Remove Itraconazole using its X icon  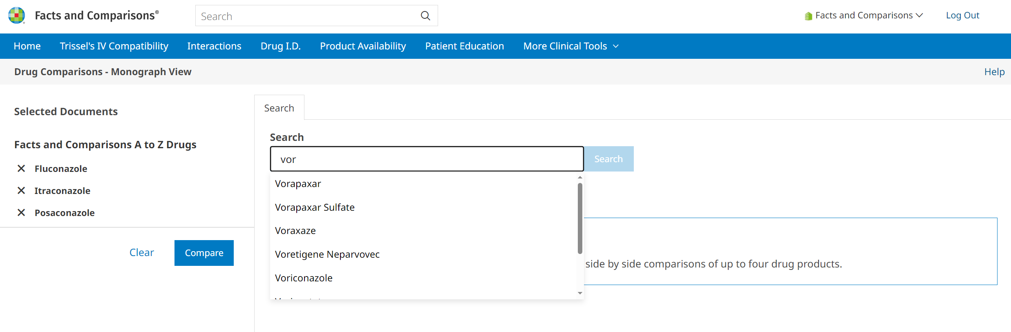(21, 191)
